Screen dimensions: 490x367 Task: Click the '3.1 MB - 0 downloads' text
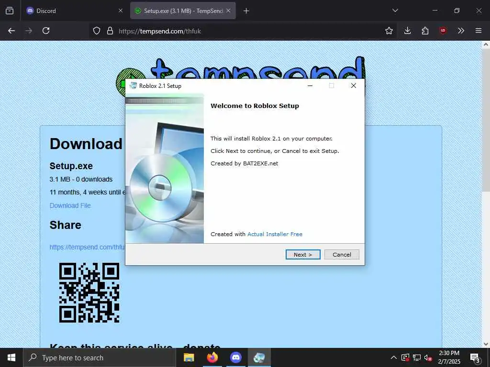(x=81, y=180)
